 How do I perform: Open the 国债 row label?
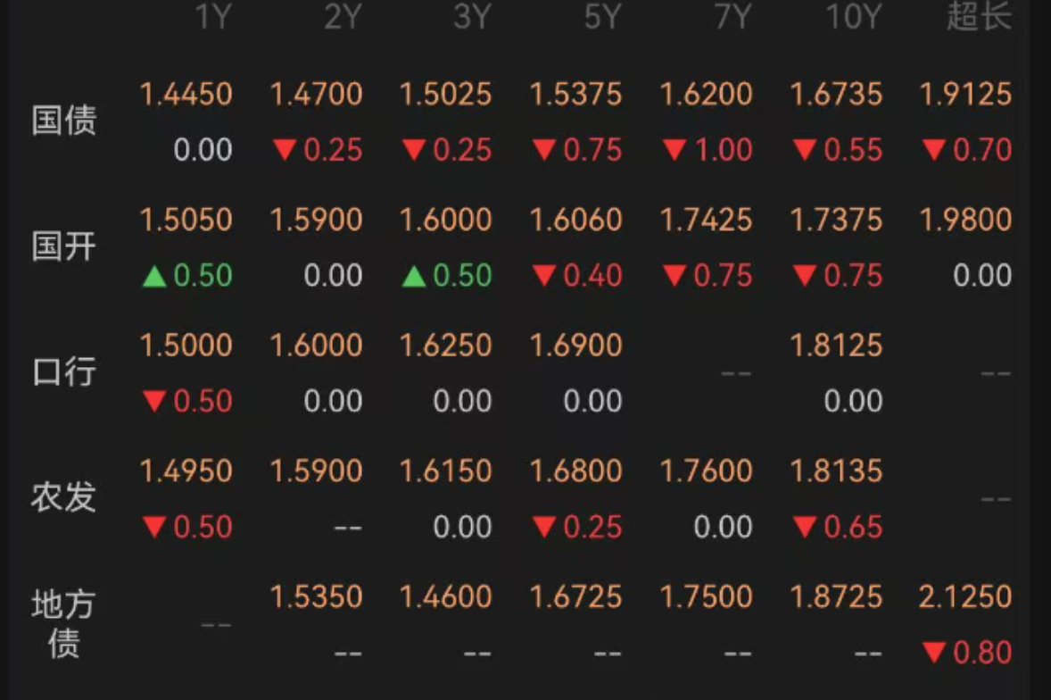64,121
